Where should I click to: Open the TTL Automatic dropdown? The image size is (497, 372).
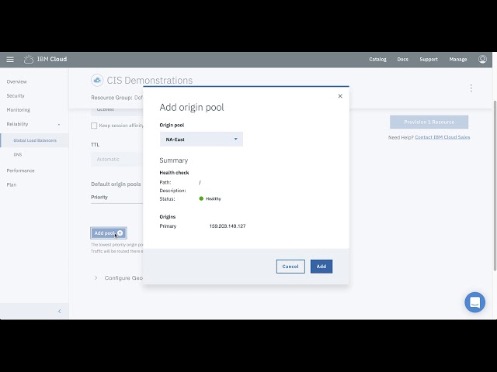116,159
